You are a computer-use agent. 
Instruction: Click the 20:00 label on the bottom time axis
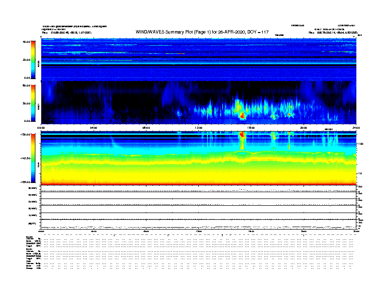click(x=304, y=231)
